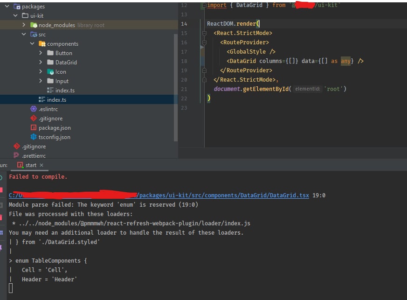Fold the RouteProvider block at line 16
The height and width of the screenshot is (300, 407).
(x=204, y=42)
